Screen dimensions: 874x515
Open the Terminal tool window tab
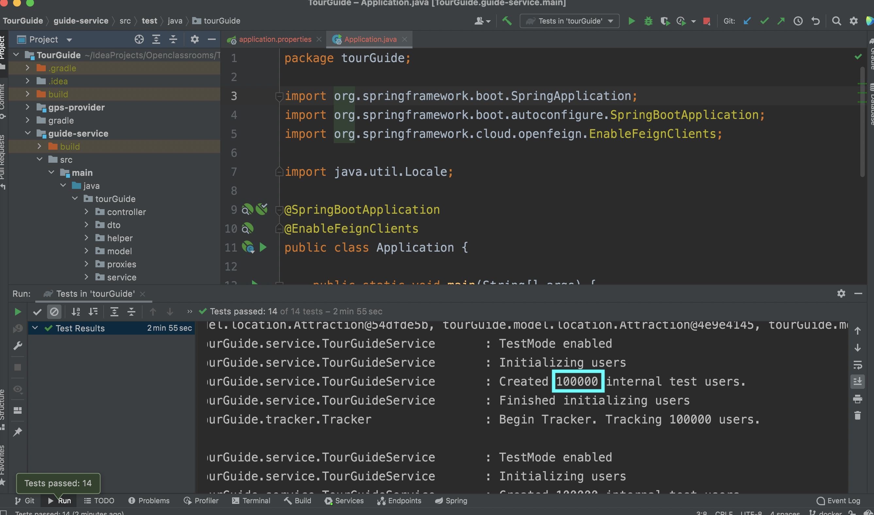point(251,500)
